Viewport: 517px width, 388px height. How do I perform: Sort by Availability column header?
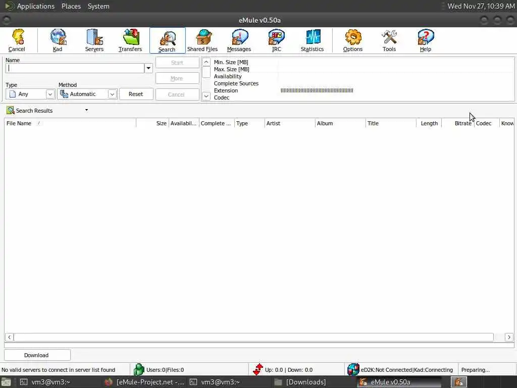184,123
